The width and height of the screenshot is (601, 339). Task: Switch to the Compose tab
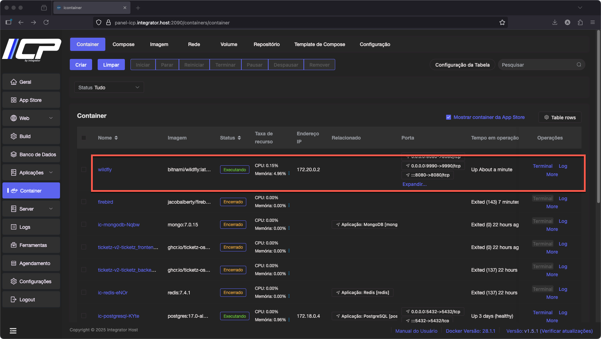pos(123,44)
